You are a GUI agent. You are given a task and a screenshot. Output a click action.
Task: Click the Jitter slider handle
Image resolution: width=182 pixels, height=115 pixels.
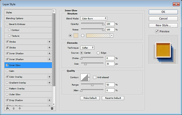point(81,90)
